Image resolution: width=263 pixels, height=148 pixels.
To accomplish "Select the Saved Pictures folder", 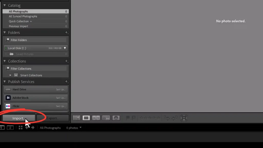I will point(35,54).
